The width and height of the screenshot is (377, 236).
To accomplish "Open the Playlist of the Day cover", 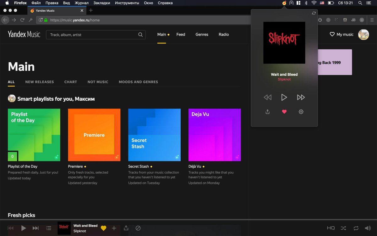I will click(34, 135).
